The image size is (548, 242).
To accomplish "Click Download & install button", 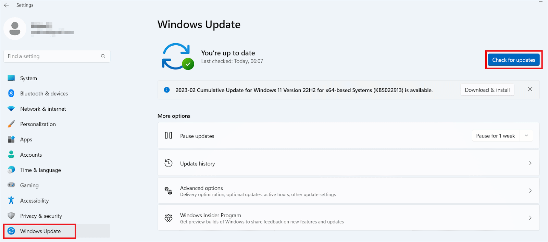I will click(487, 90).
